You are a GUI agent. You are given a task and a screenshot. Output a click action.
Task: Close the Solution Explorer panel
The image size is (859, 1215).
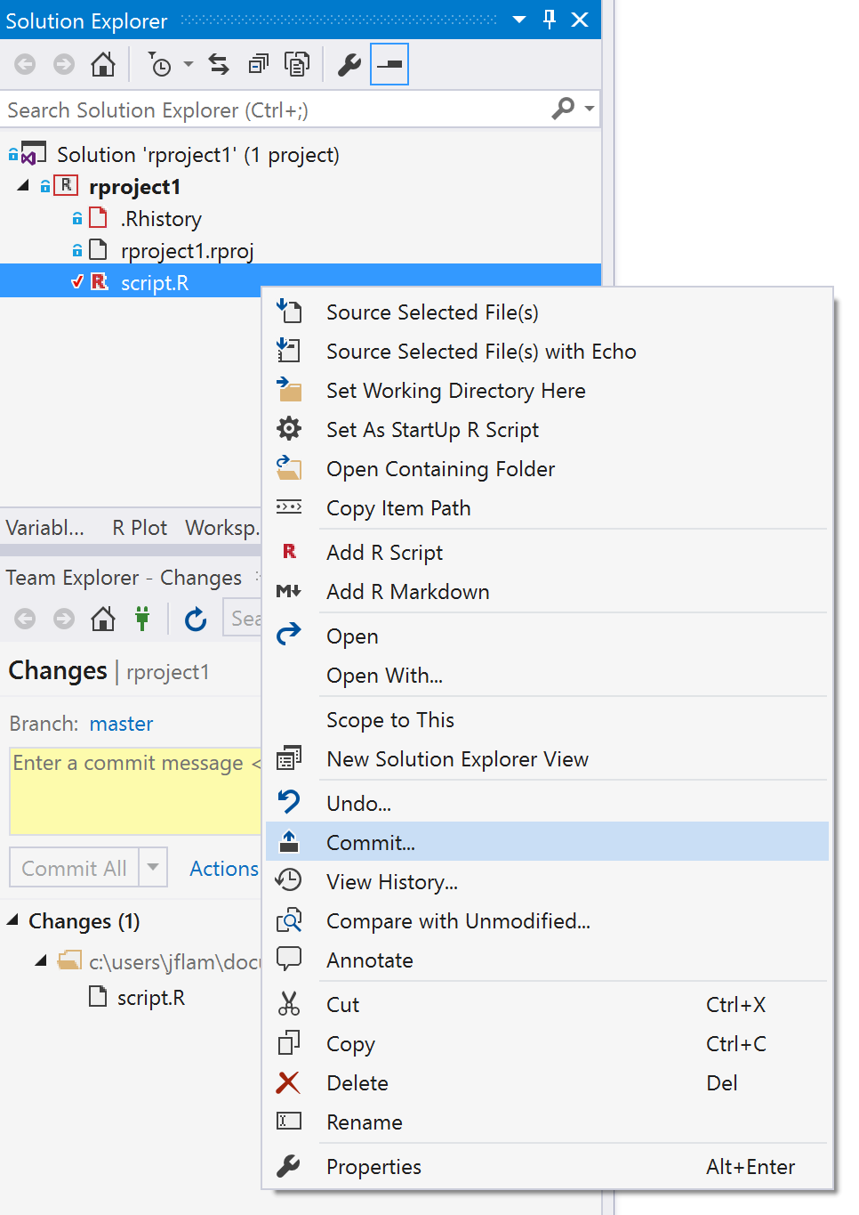580,20
